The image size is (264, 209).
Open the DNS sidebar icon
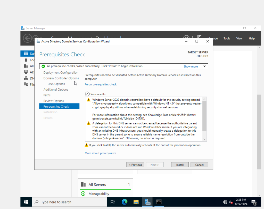(26, 78)
